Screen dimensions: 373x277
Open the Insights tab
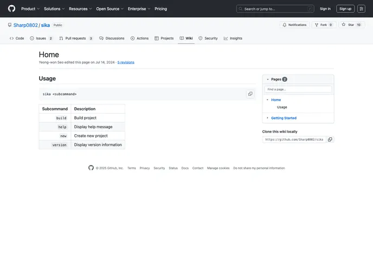(233, 38)
